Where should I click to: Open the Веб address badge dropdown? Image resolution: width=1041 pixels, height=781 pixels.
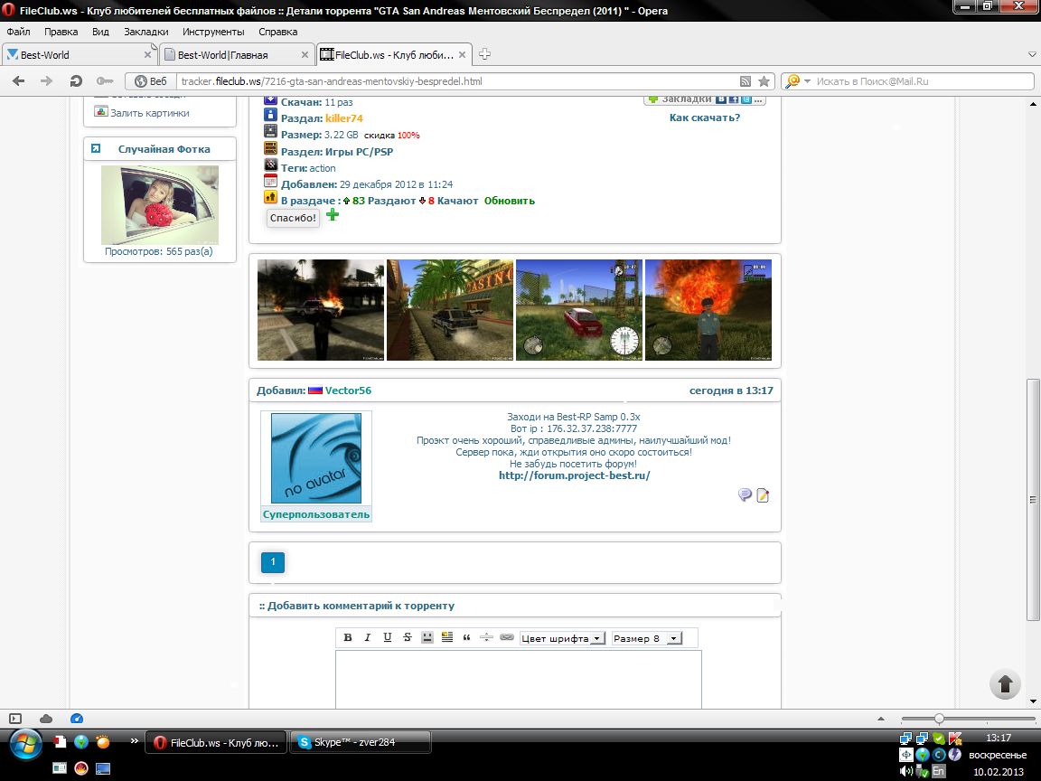[x=151, y=81]
